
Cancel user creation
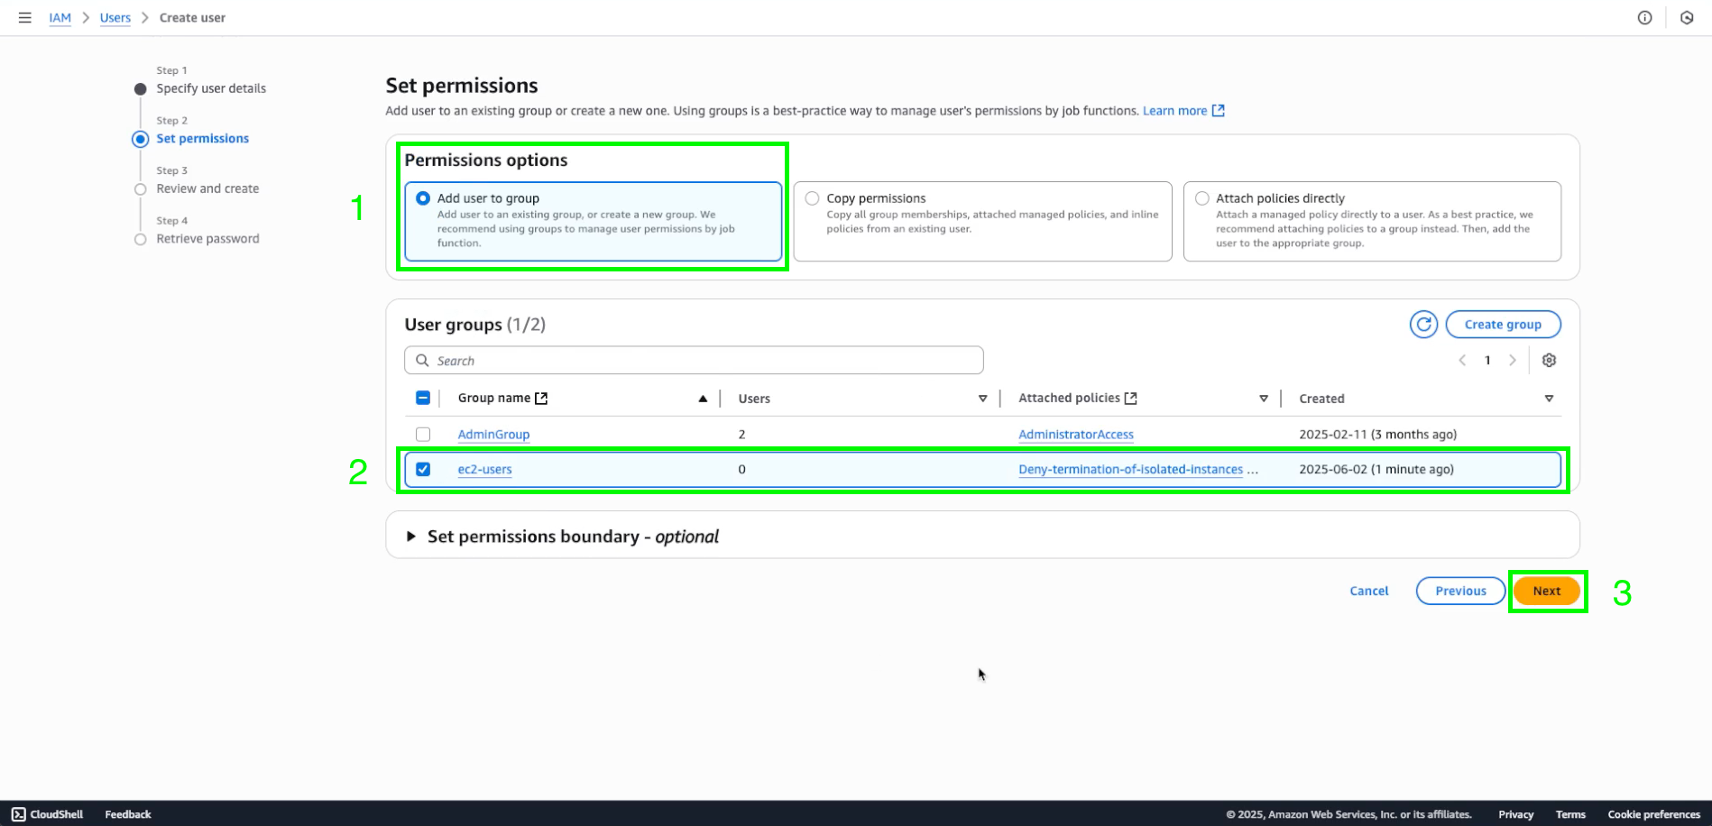coord(1368,591)
